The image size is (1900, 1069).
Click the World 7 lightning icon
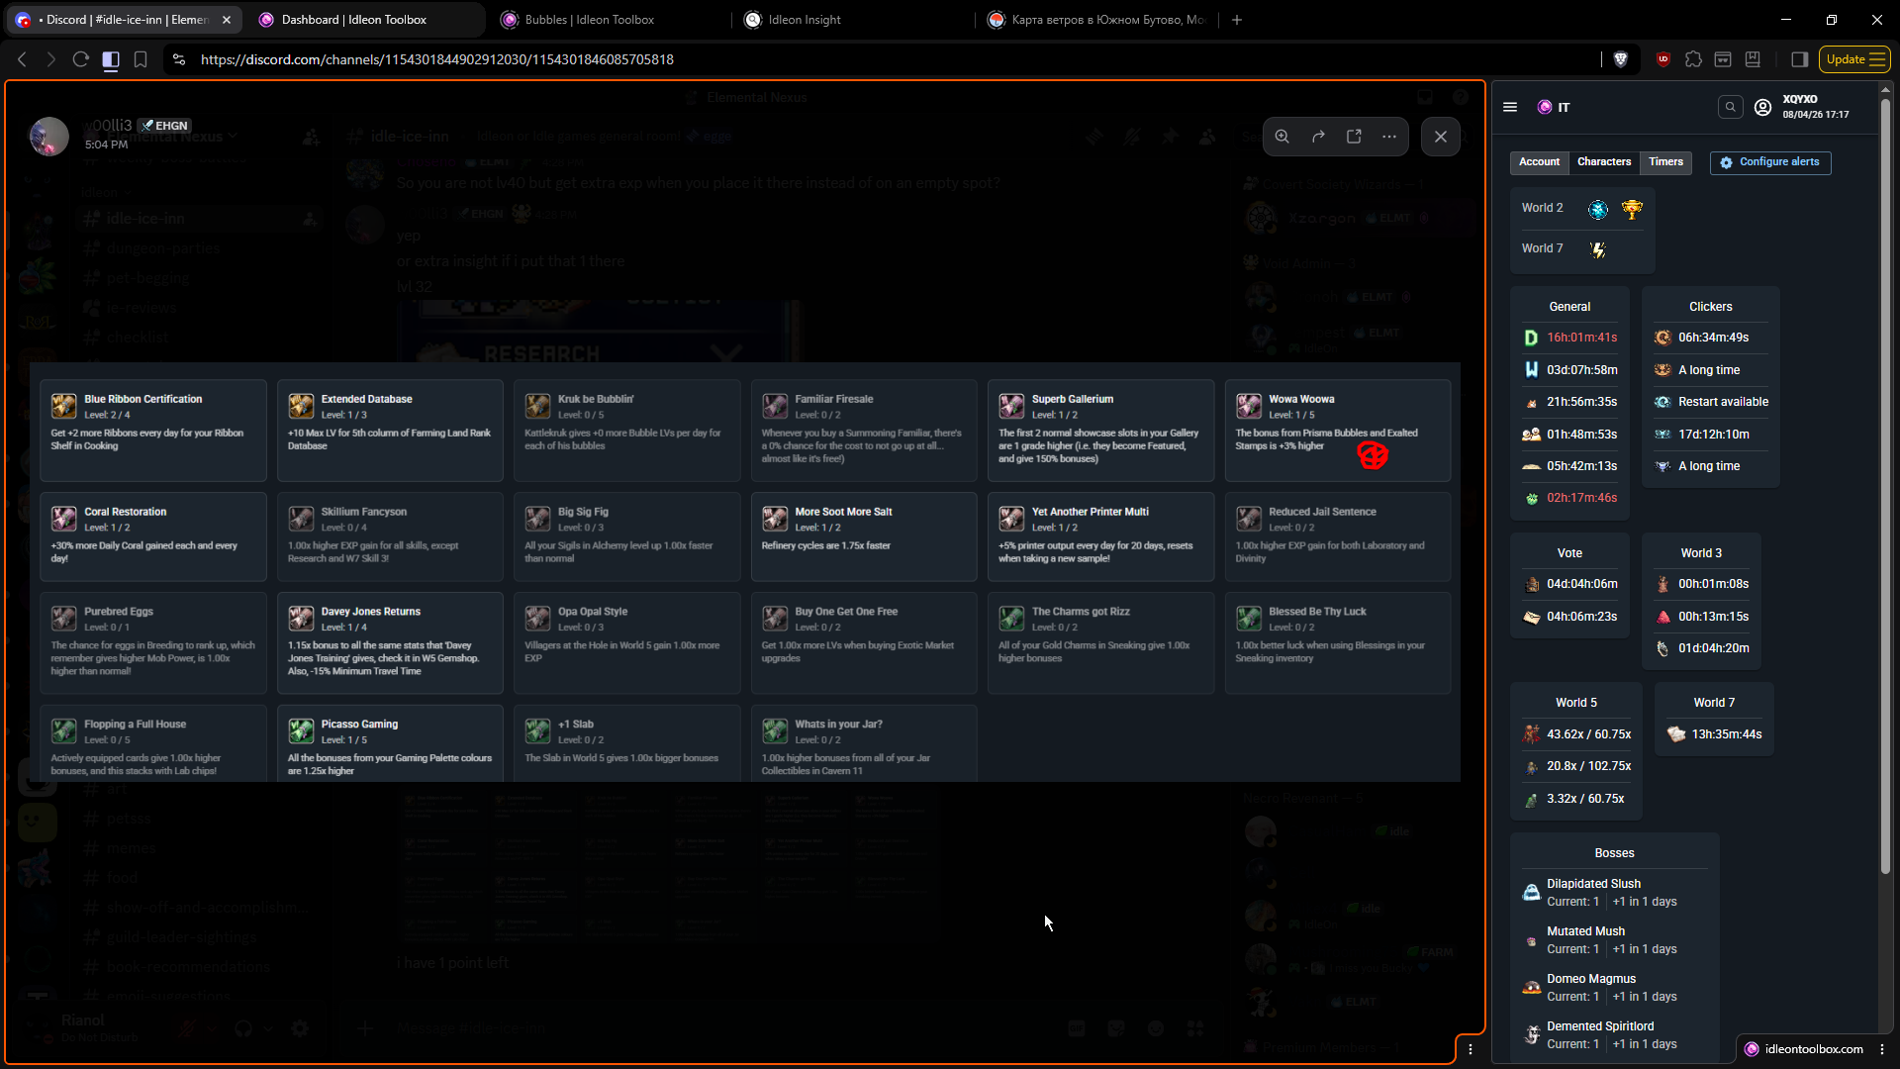(x=1598, y=249)
